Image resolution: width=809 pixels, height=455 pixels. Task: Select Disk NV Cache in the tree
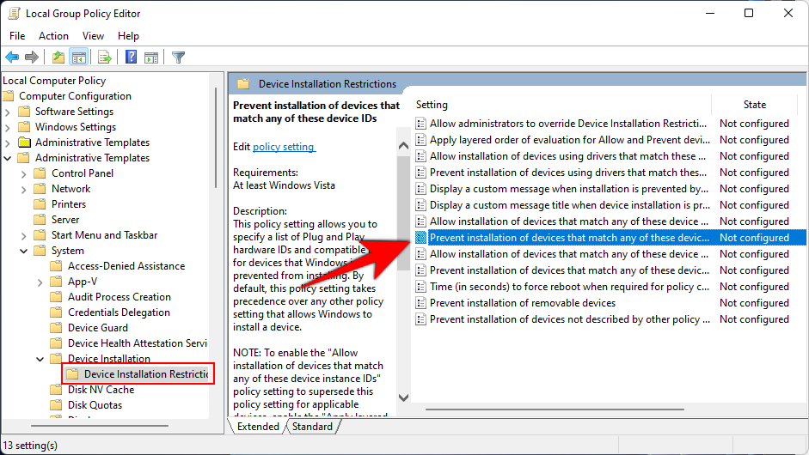click(101, 390)
